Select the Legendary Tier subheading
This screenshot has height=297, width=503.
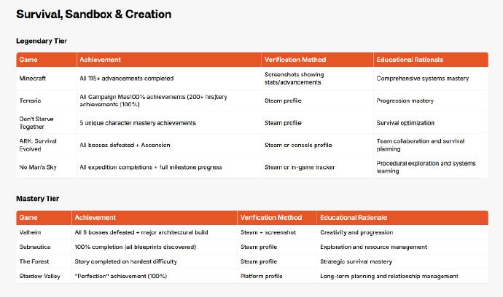42,41
